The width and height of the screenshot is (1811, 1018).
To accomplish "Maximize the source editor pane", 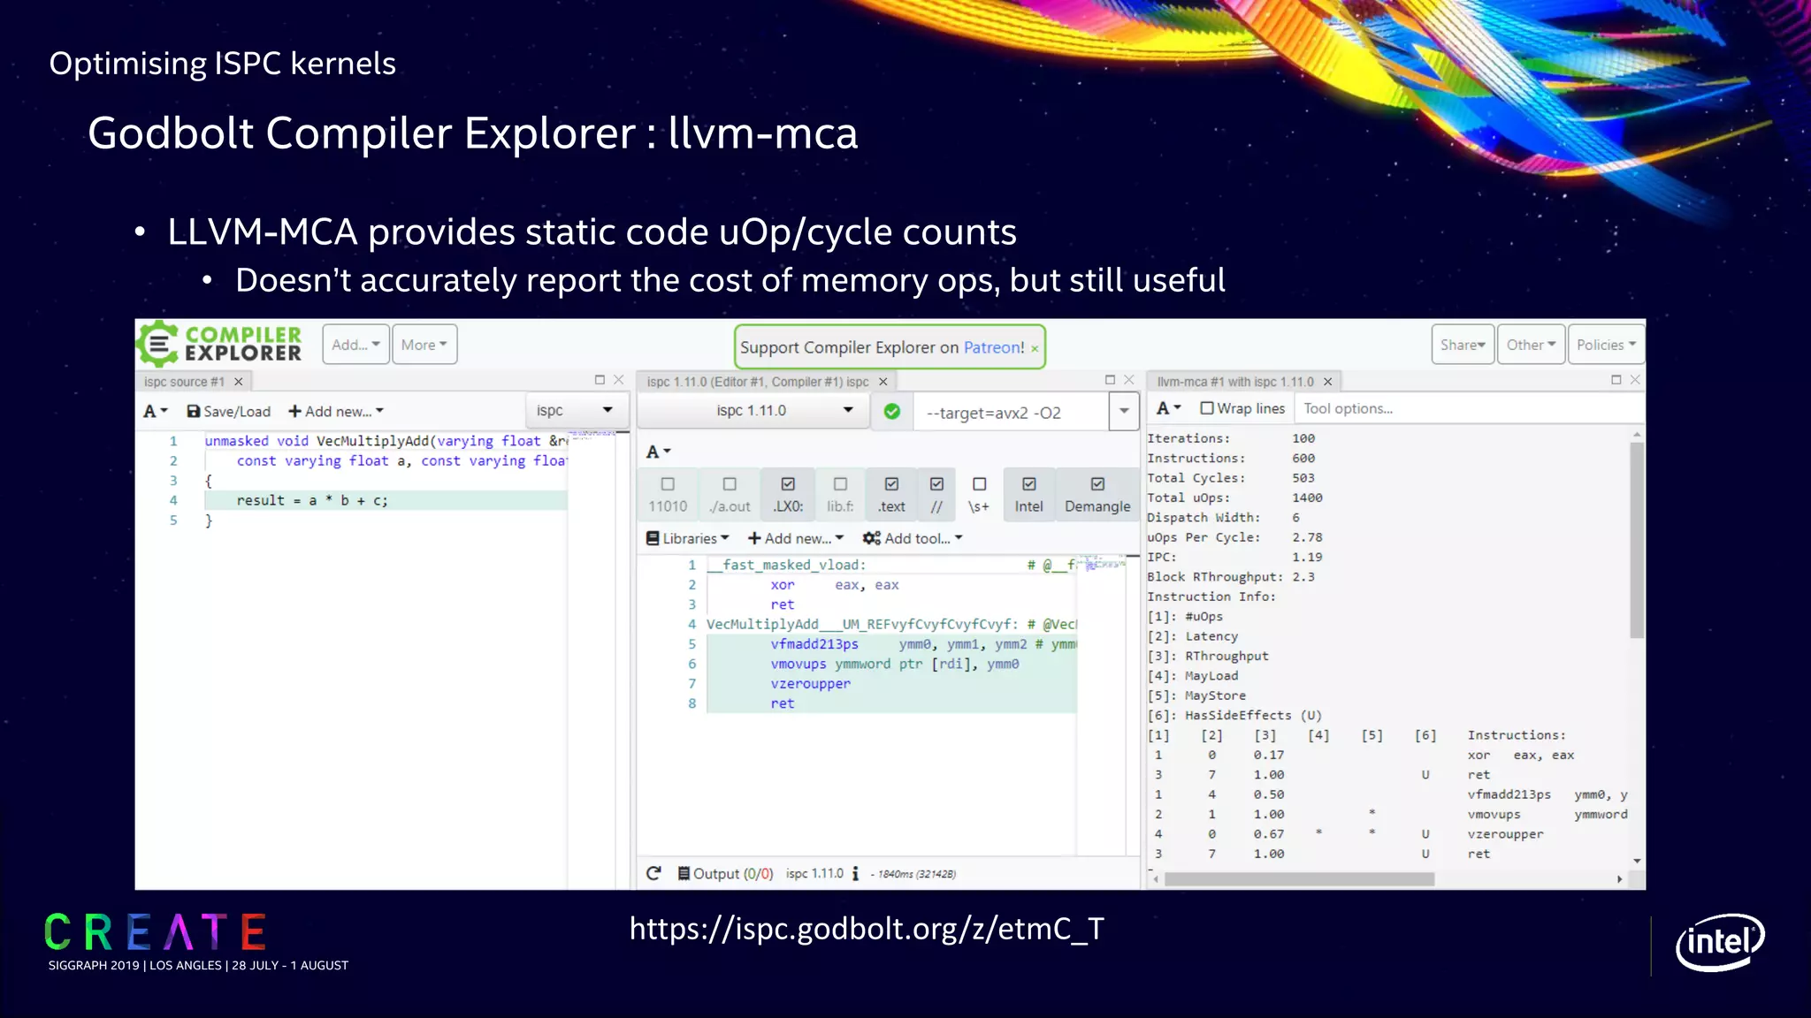I will click(x=600, y=380).
